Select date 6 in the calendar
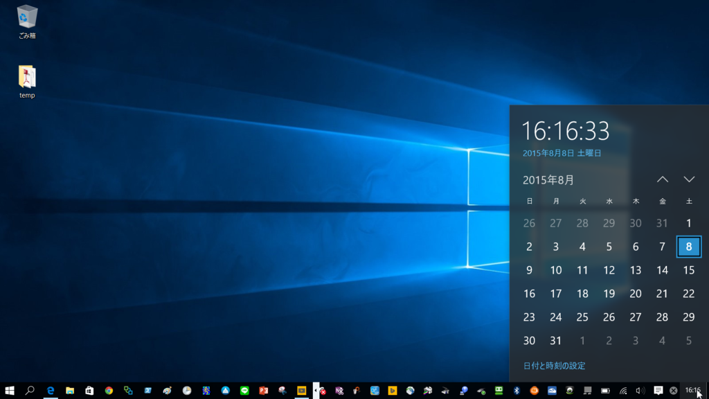Viewport: 709px width, 399px height. [x=636, y=247]
